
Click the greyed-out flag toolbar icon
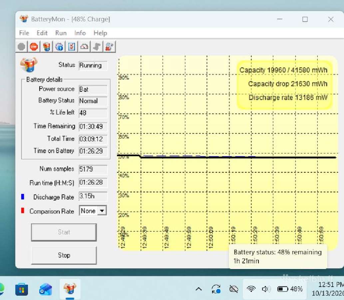[x=97, y=47]
